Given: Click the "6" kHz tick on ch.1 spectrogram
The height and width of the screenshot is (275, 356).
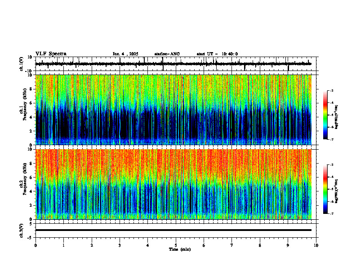Looking at the screenshot, I should 31,103.
